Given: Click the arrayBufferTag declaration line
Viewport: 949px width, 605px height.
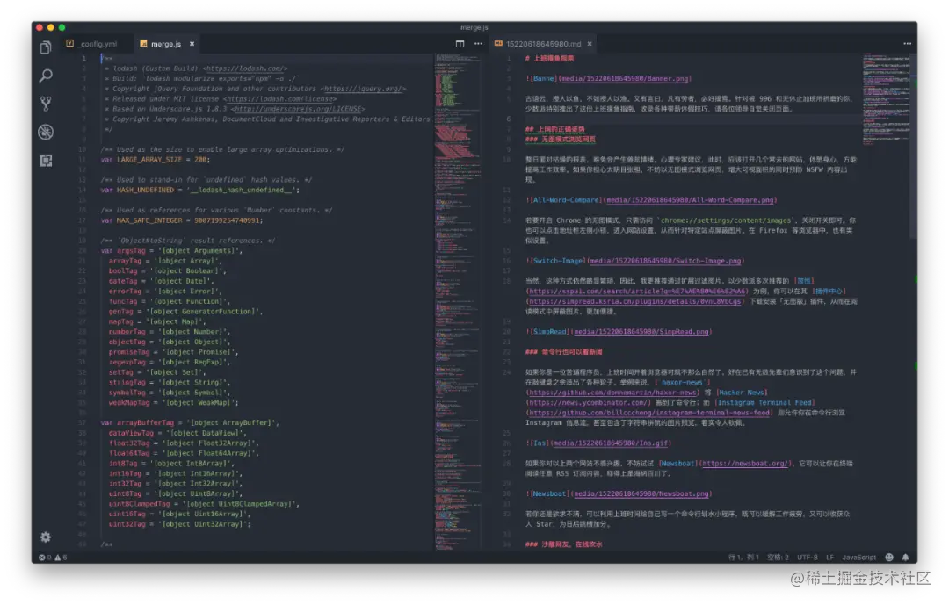Looking at the screenshot, I should 190,423.
